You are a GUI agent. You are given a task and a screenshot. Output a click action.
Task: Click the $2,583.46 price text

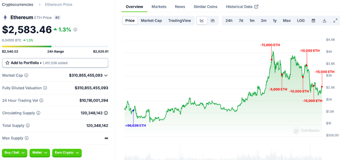[27, 30]
